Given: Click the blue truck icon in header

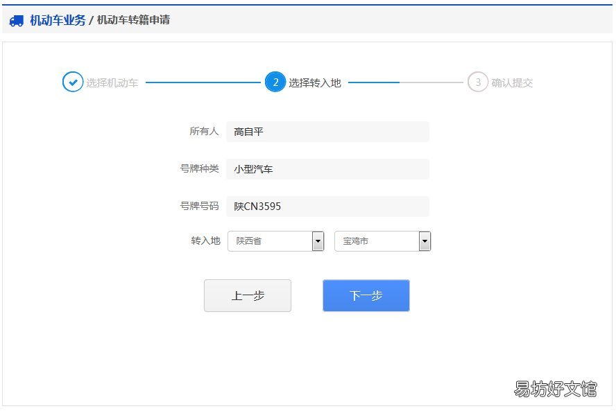Looking at the screenshot, I should click(17, 20).
